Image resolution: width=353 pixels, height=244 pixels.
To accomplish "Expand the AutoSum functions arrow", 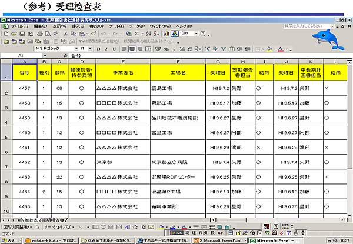I will 142,34.
